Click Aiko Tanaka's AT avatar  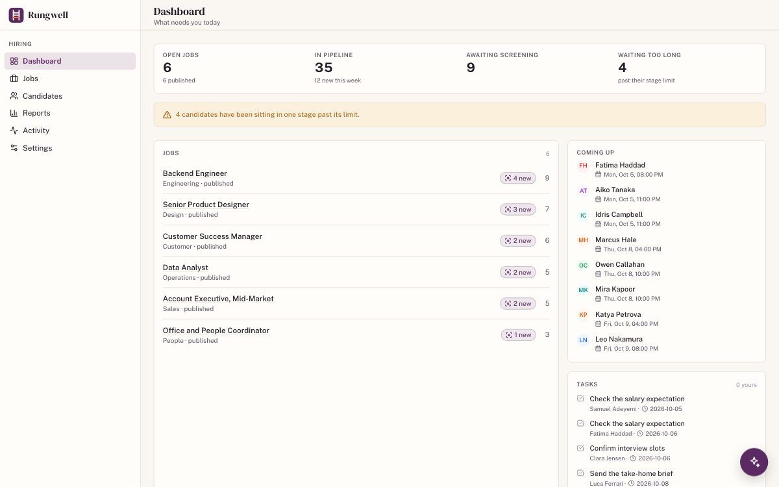coord(583,191)
